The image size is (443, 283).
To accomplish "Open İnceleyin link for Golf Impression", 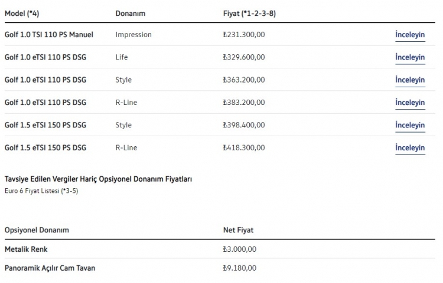I will pos(410,35).
